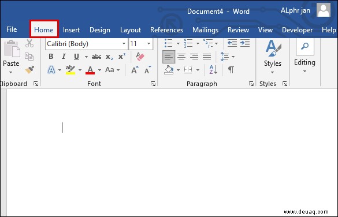The height and width of the screenshot is (217, 338).
Task: Expand the borders dropdown arrow
Action: pyautogui.click(x=198, y=70)
